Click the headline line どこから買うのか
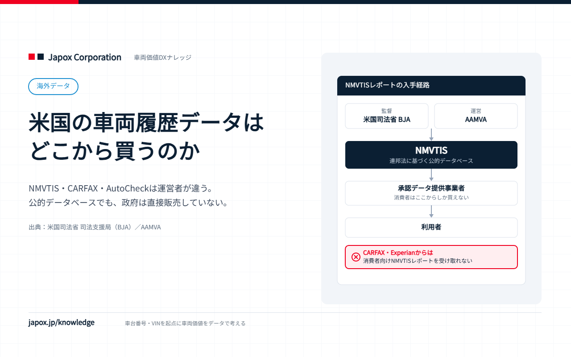This screenshot has width=571, height=357. [115, 151]
